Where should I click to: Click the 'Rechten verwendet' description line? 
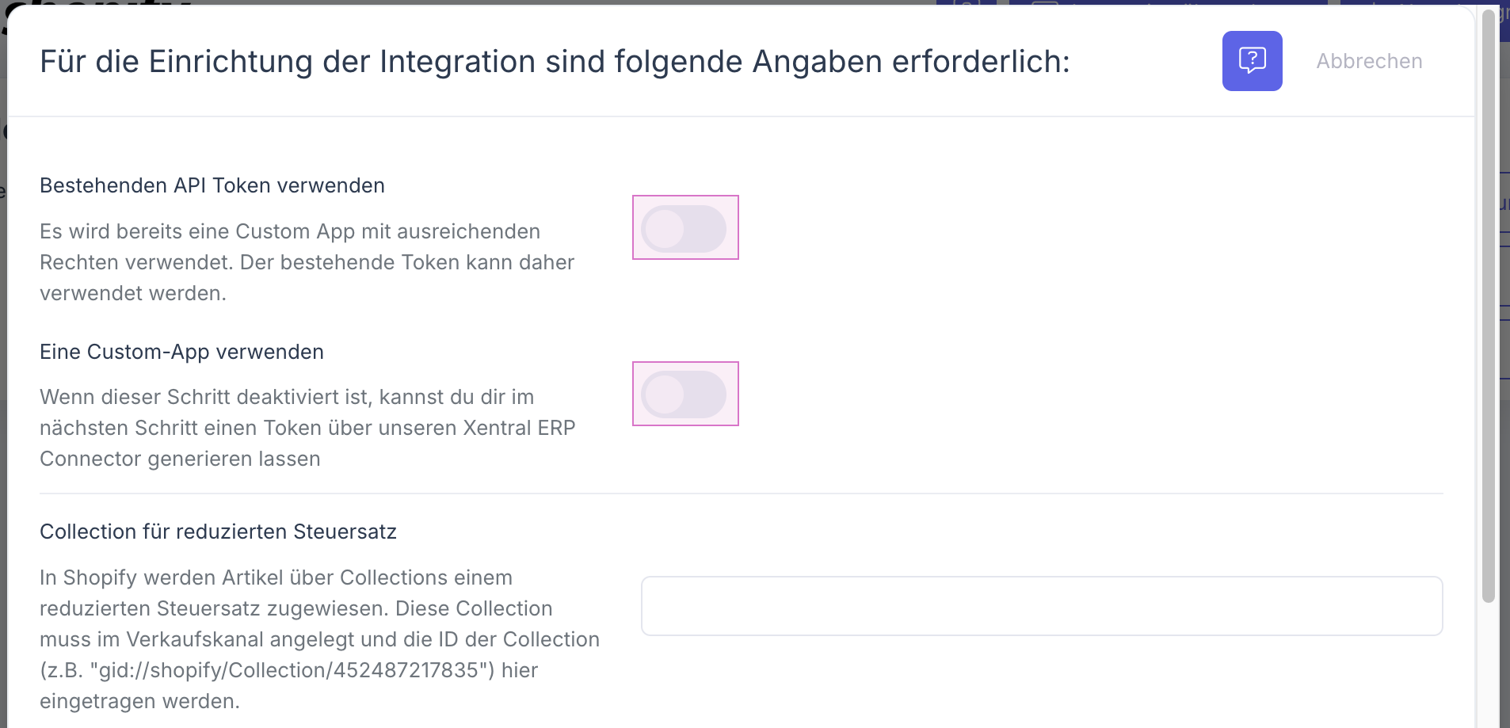tap(307, 262)
